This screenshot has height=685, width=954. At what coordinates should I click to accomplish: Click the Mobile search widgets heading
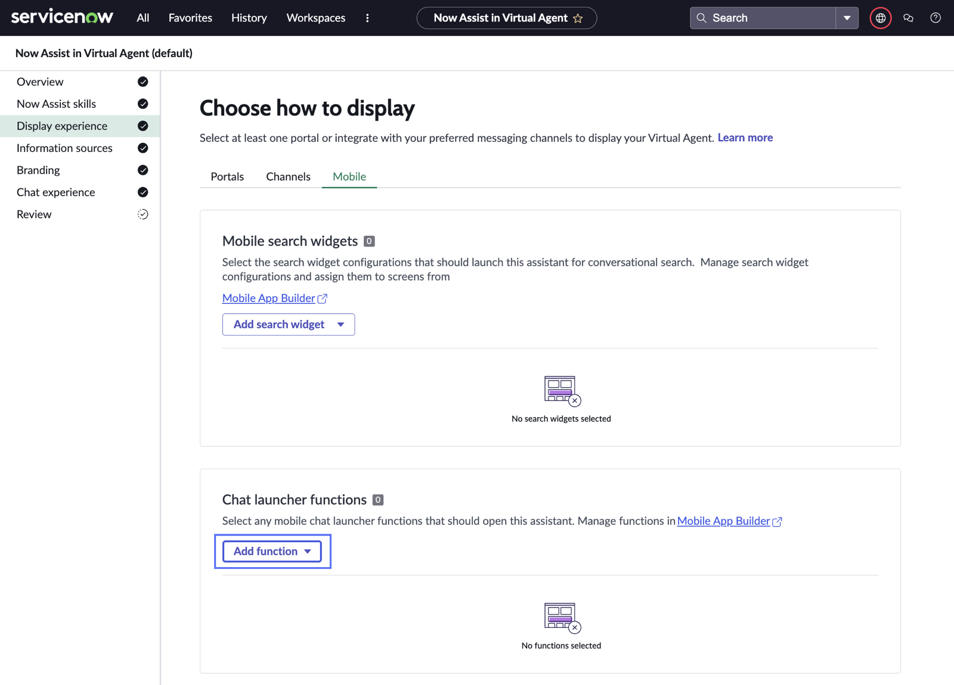tap(290, 241)
